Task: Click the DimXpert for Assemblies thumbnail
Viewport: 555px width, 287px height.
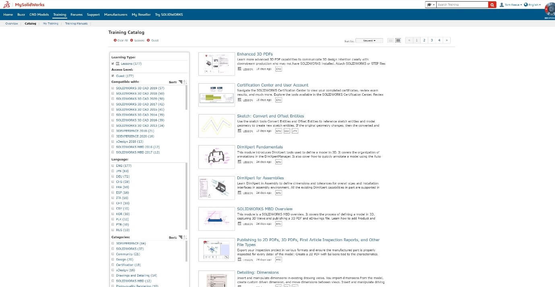Action: [x=217, y=188]
